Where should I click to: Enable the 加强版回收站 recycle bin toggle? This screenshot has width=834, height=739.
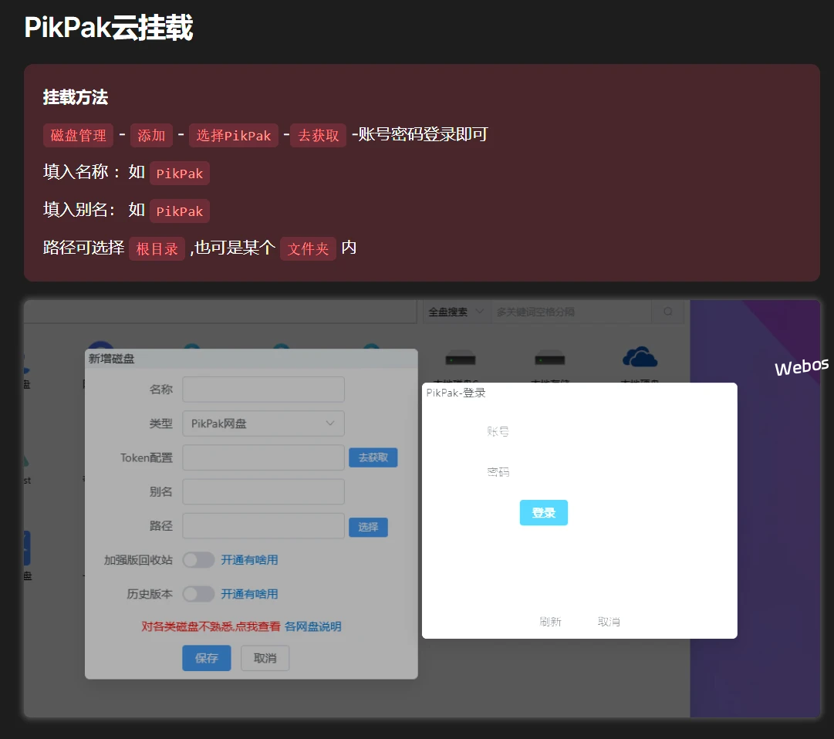point(198,559)
